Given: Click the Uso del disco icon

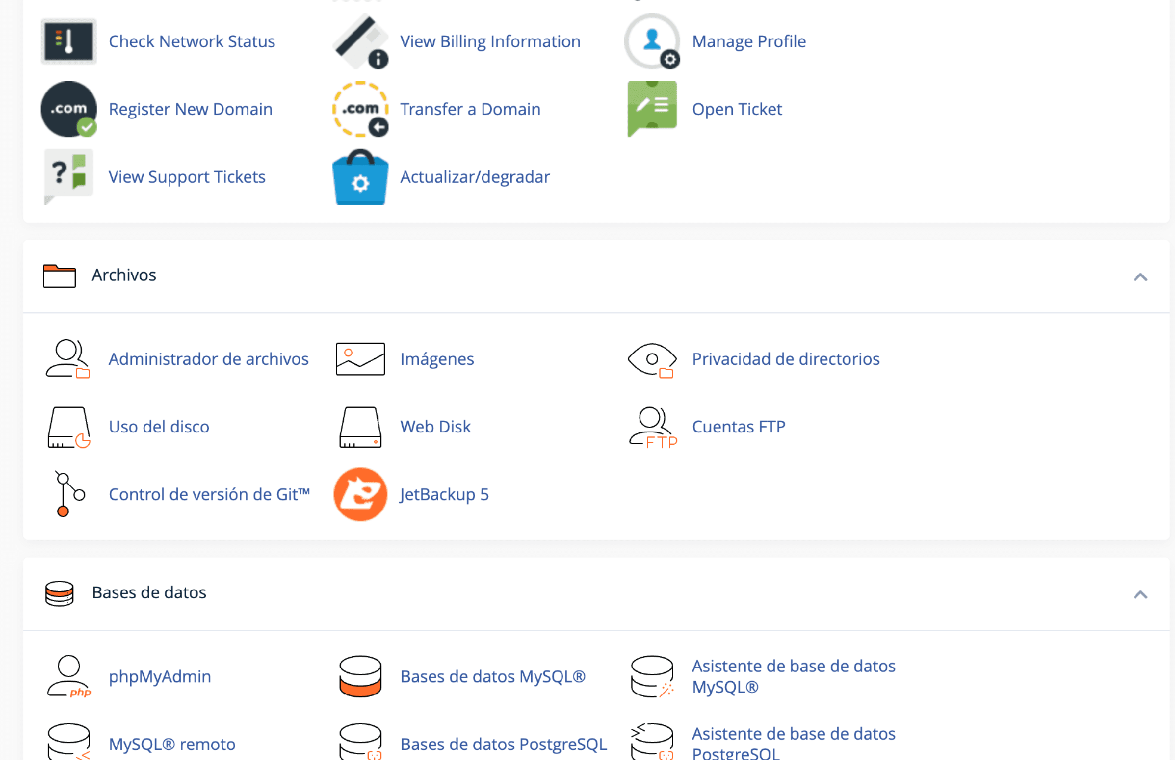Looking at the screenshot, I should pyautogui.click(x=68, y=427).
